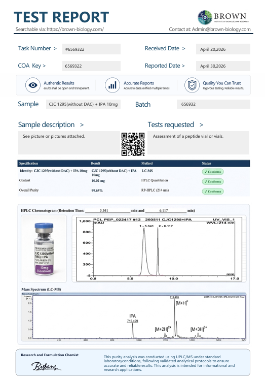The height and width of the screenshot is (377, 265).
Task: Open the brown-biology.com searchable link
Action: (x=75, y=29)
